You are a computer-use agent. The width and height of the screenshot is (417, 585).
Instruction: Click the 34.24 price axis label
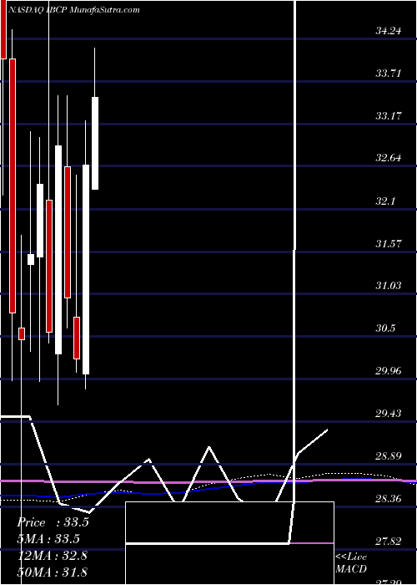click(388, 31)
